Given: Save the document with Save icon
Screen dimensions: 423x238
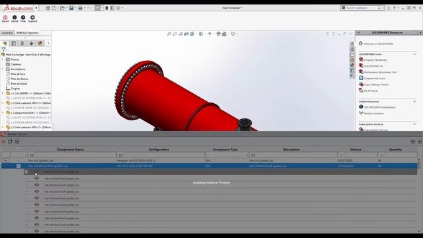Looking at the screenshot, I should pos(71,8).
